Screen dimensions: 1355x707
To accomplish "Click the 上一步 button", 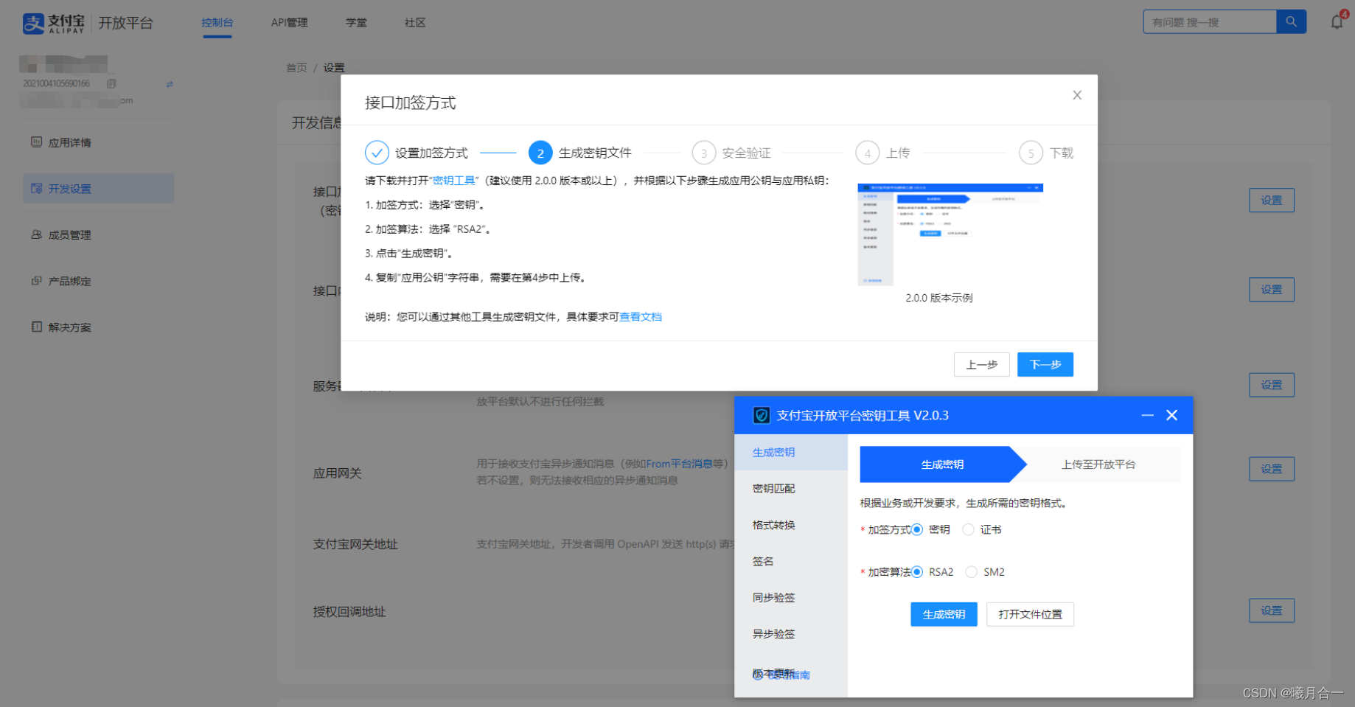I will 981,364.
